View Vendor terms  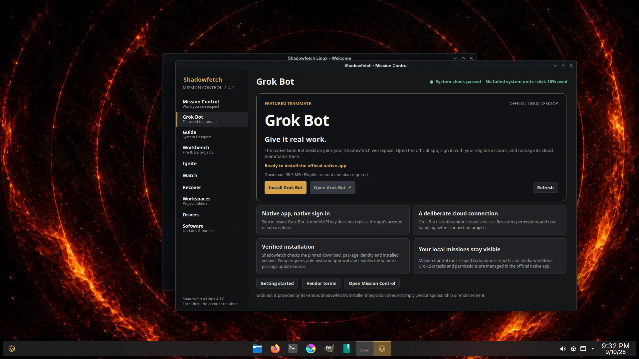[321, 283]
